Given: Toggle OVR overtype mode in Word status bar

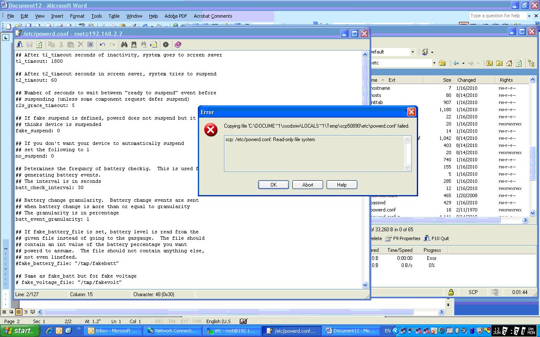Looking at the screenshot, I should coord(197,321).
